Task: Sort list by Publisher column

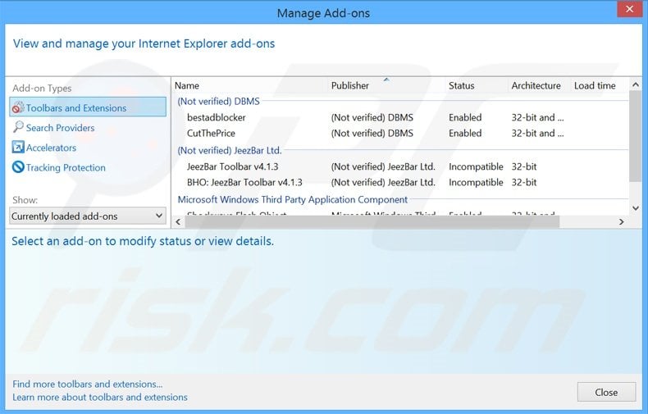Action: click(350, 86)
